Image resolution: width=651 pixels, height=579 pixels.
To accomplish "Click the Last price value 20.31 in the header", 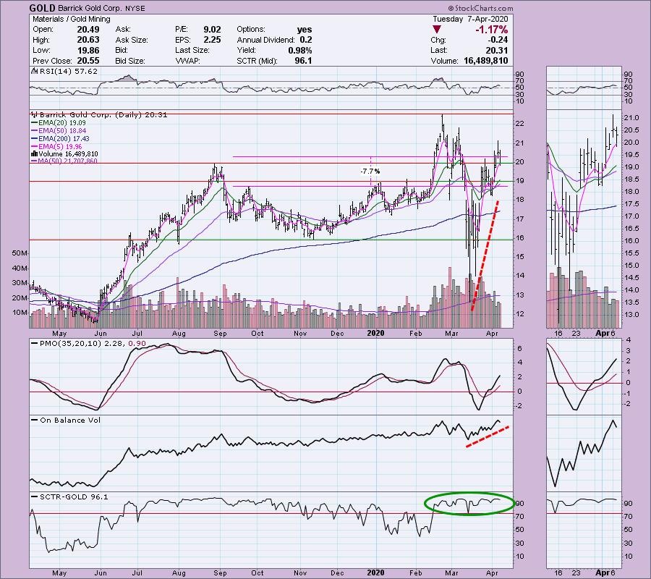I will pyautogui.click(x=497, y=50).
